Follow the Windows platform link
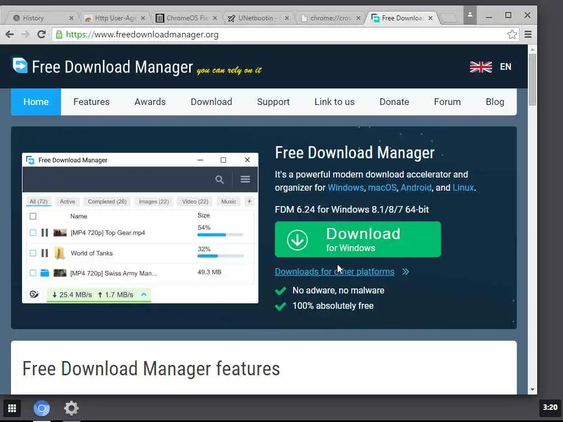 [x=346, y=187]
